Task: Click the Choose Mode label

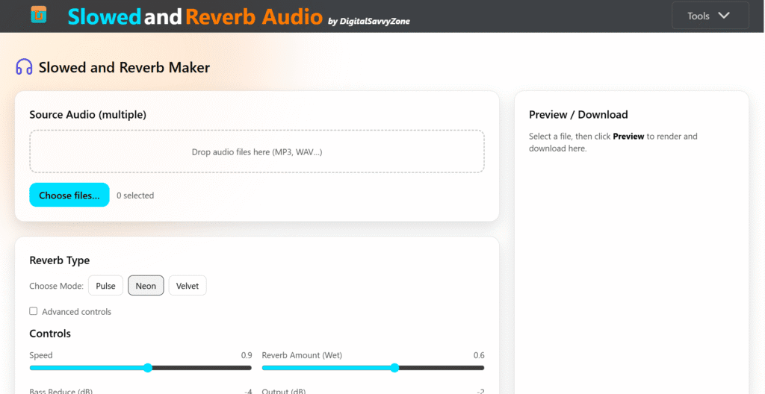Action: pos(57,286)
